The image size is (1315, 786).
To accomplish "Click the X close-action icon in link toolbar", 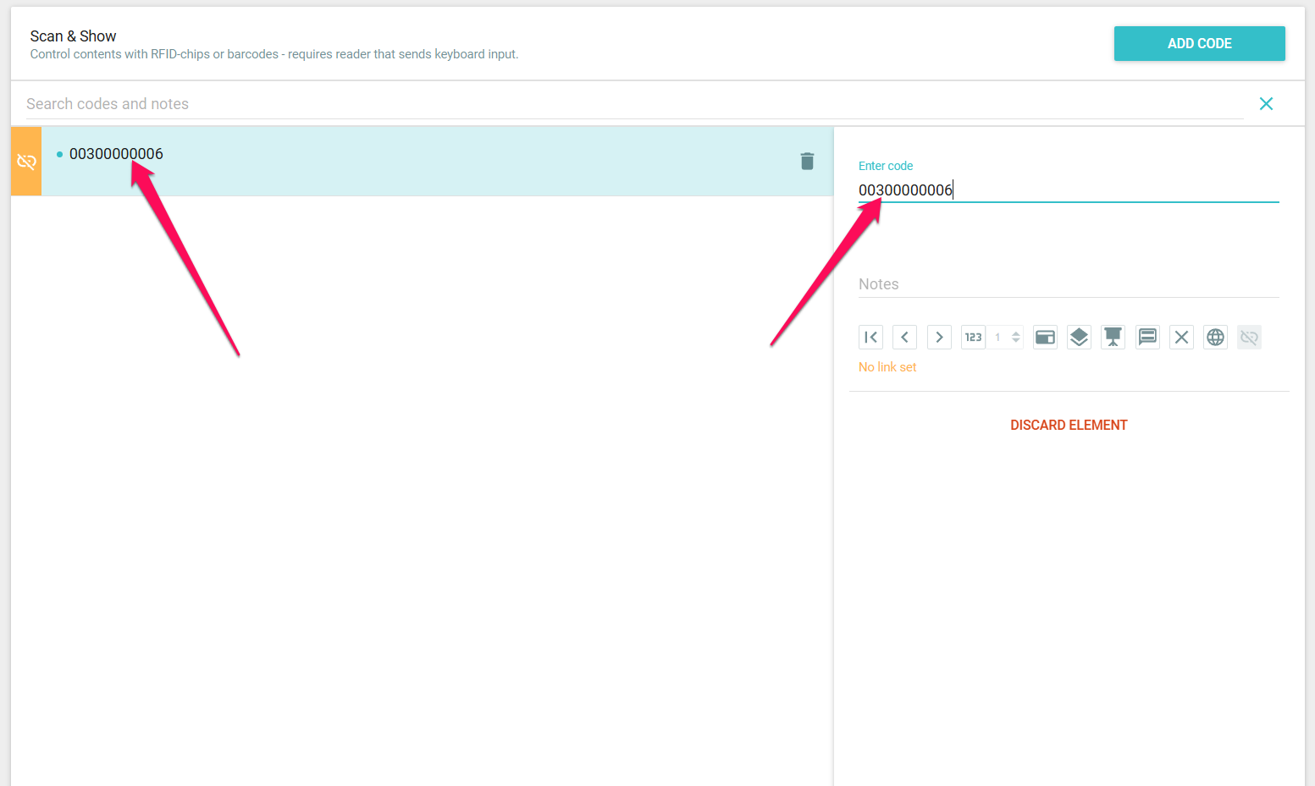I will tap(1181, 338).
